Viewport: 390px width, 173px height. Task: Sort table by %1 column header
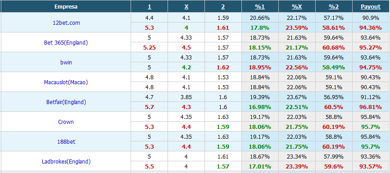click(260, 7)
